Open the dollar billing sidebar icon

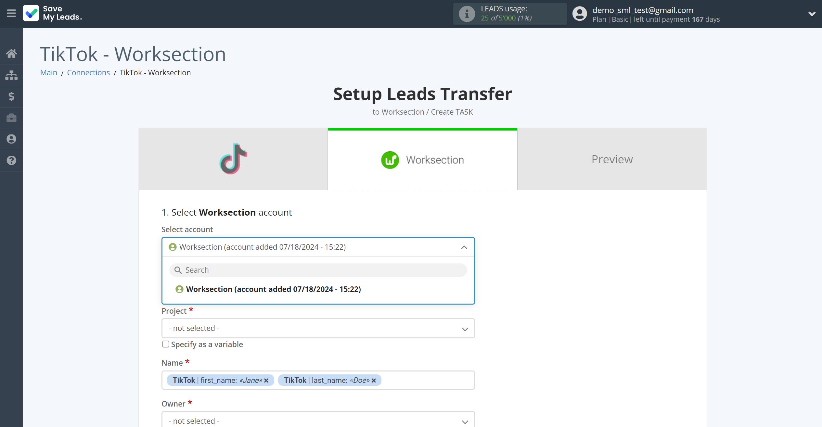click(11, 96)
